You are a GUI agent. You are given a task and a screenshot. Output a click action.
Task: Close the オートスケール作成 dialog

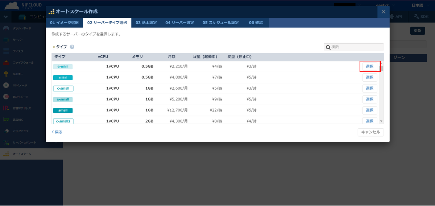click(x=383, y=12)
